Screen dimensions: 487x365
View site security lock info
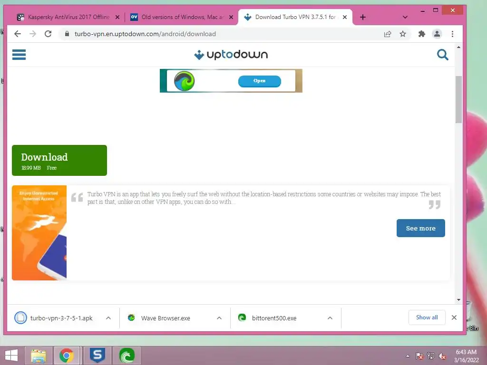(67, 34)
